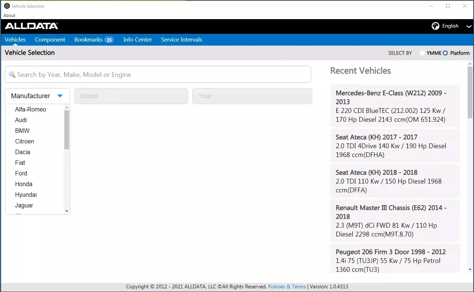Switch to the Vehicles tab
This screenshot has width=474, height=292.
(x=15, y=40)
